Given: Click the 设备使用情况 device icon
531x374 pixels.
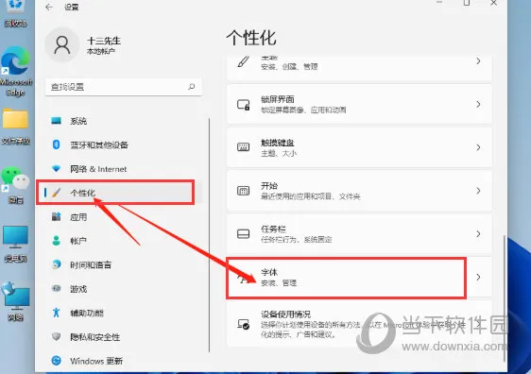Looking at the screenshot, I should tap(243, 324).
